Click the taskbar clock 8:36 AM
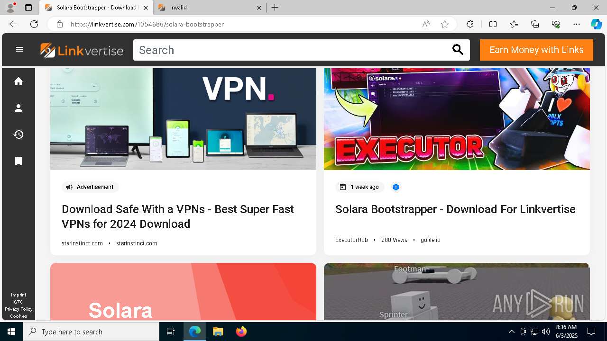The width and height of the screenshot is (607, 341). coord(566,327)
